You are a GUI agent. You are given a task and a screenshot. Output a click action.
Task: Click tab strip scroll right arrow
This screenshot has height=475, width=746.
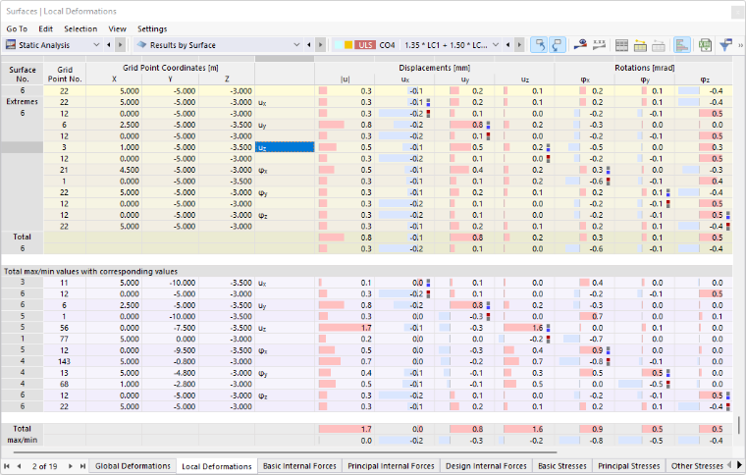(739, 464)
